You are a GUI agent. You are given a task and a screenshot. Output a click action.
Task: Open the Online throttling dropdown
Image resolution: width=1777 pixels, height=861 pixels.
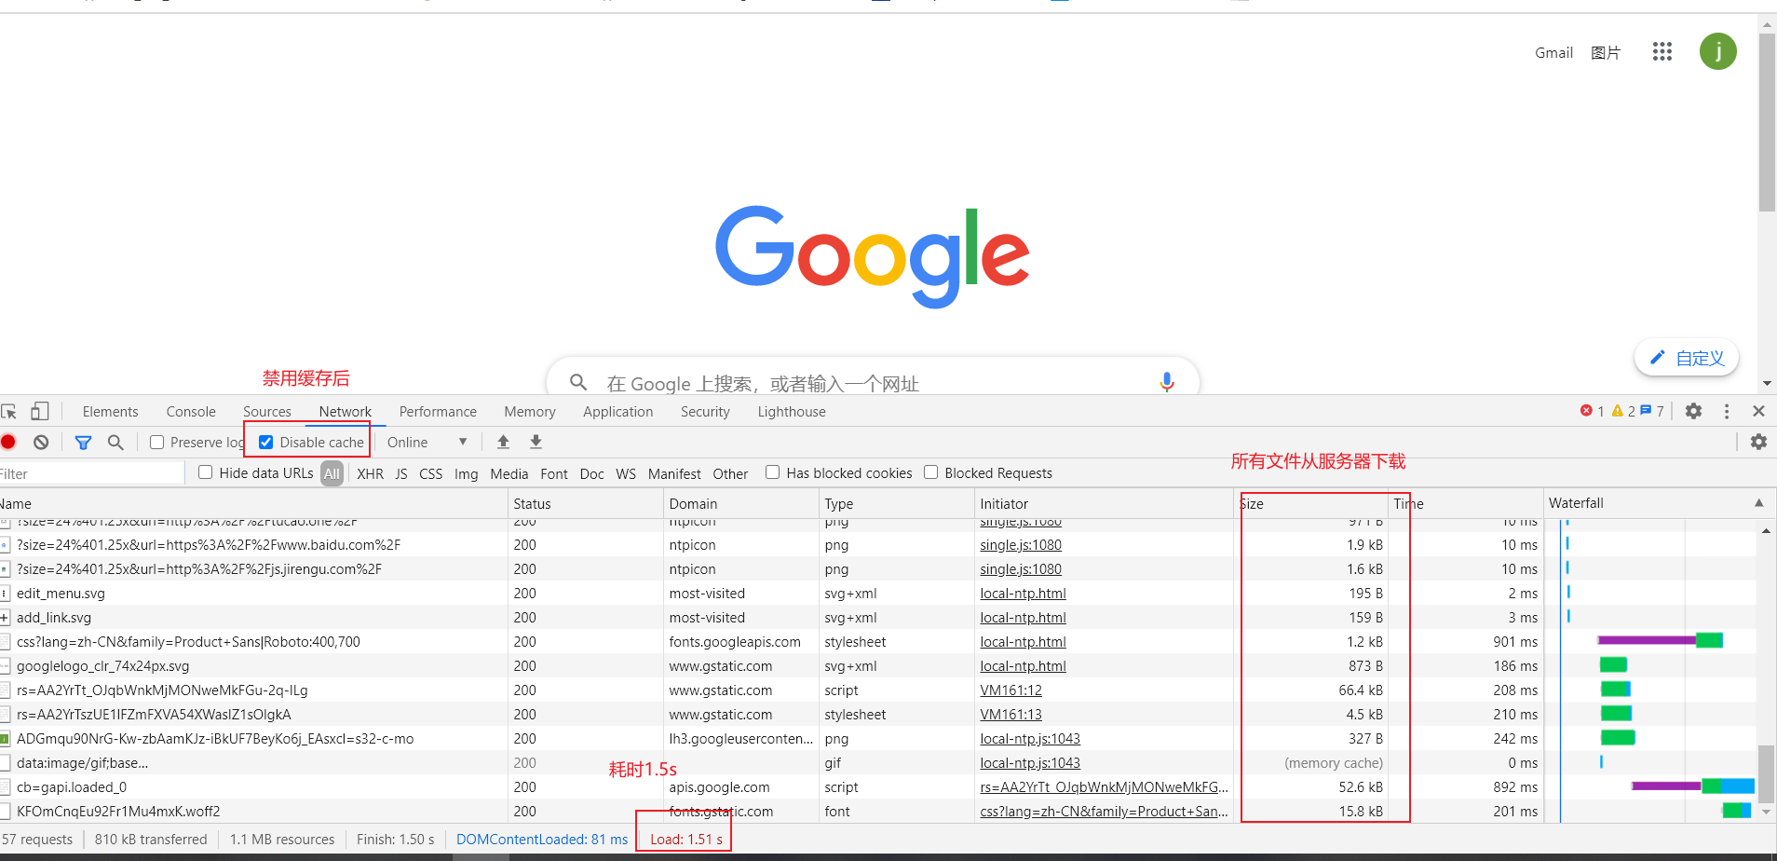coord(427,443)
